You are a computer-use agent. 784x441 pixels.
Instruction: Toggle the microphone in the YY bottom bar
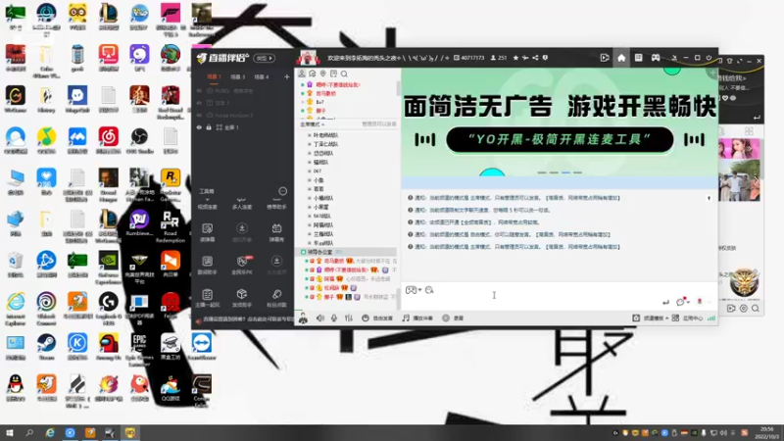click(334, 318)
